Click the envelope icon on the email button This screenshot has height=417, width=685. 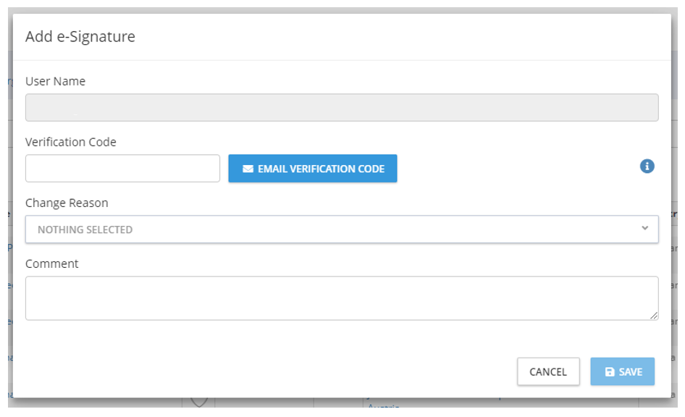248,169
